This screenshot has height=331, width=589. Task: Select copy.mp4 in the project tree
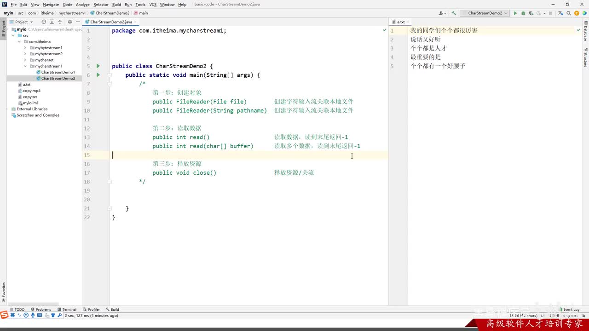pos(32,91)
